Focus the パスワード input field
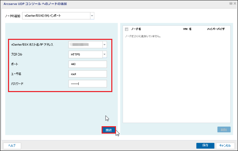This screenshot has height=151, width=238. (88, 84)
